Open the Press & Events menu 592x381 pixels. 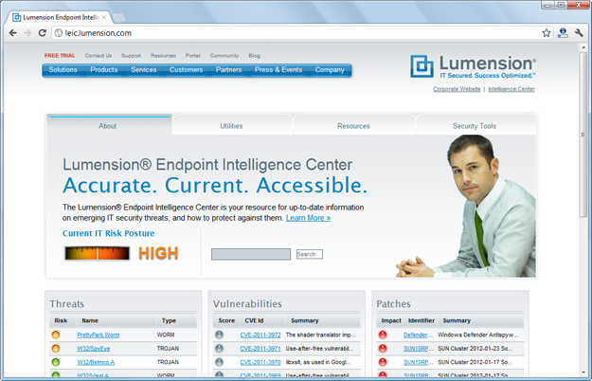[278, 70]
